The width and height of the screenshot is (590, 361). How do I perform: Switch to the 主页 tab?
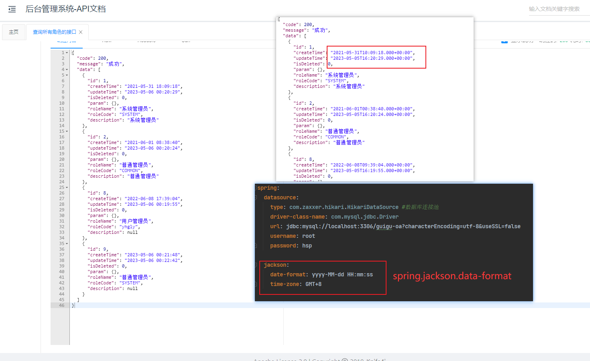point(14,32)
